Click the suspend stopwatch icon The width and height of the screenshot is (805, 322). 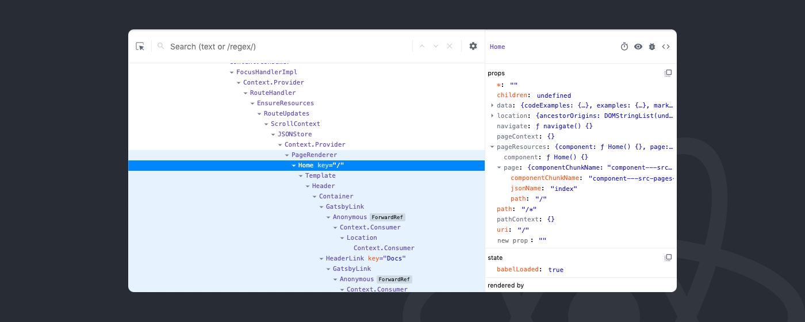tap(624, 47)
